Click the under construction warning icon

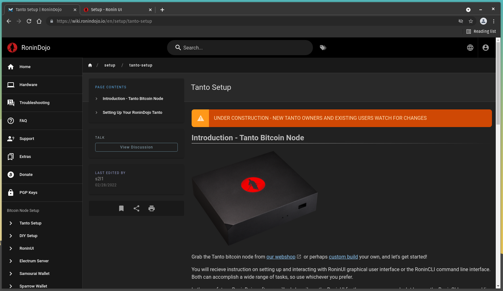point(200,118)
